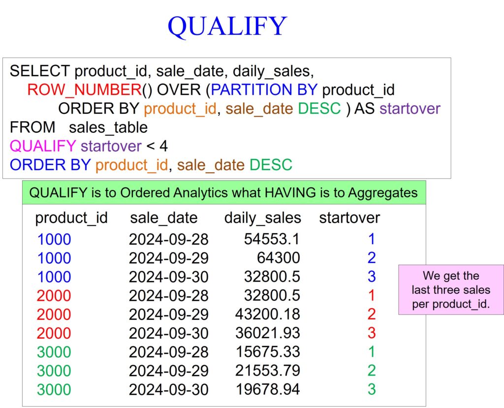This screenshot has height=408, width=504.
Task: Click the green banner about HAVING and Aggregates
Action: [x=223, y=192]
